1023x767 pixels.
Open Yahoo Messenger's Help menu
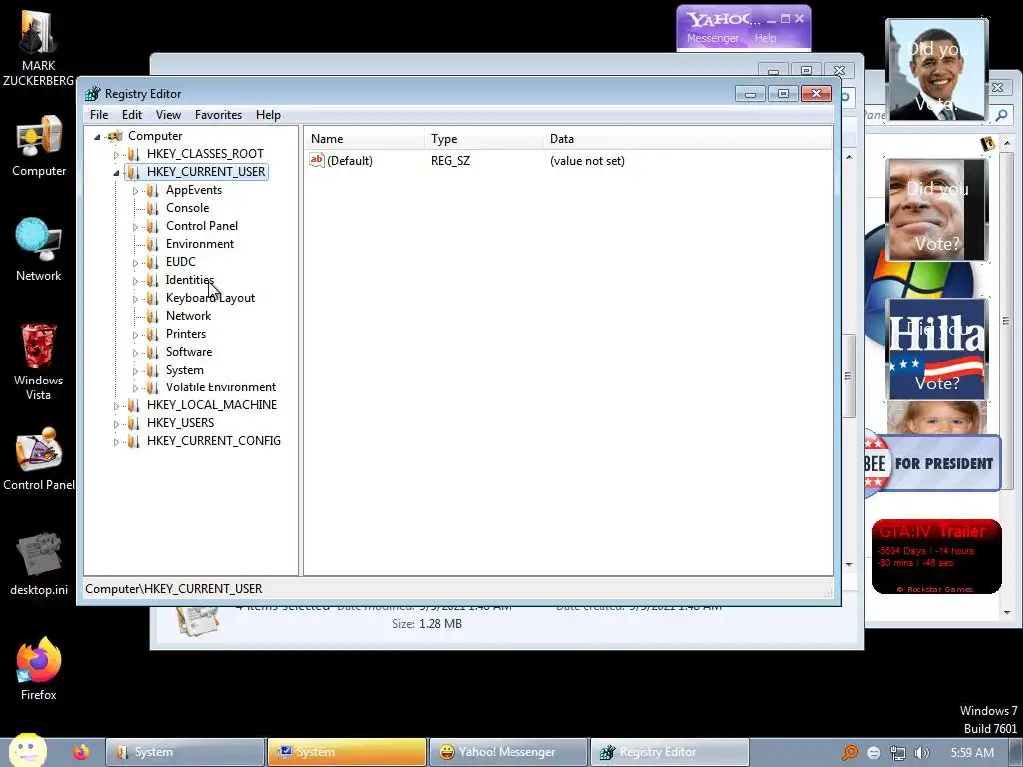tap(766, 39)
